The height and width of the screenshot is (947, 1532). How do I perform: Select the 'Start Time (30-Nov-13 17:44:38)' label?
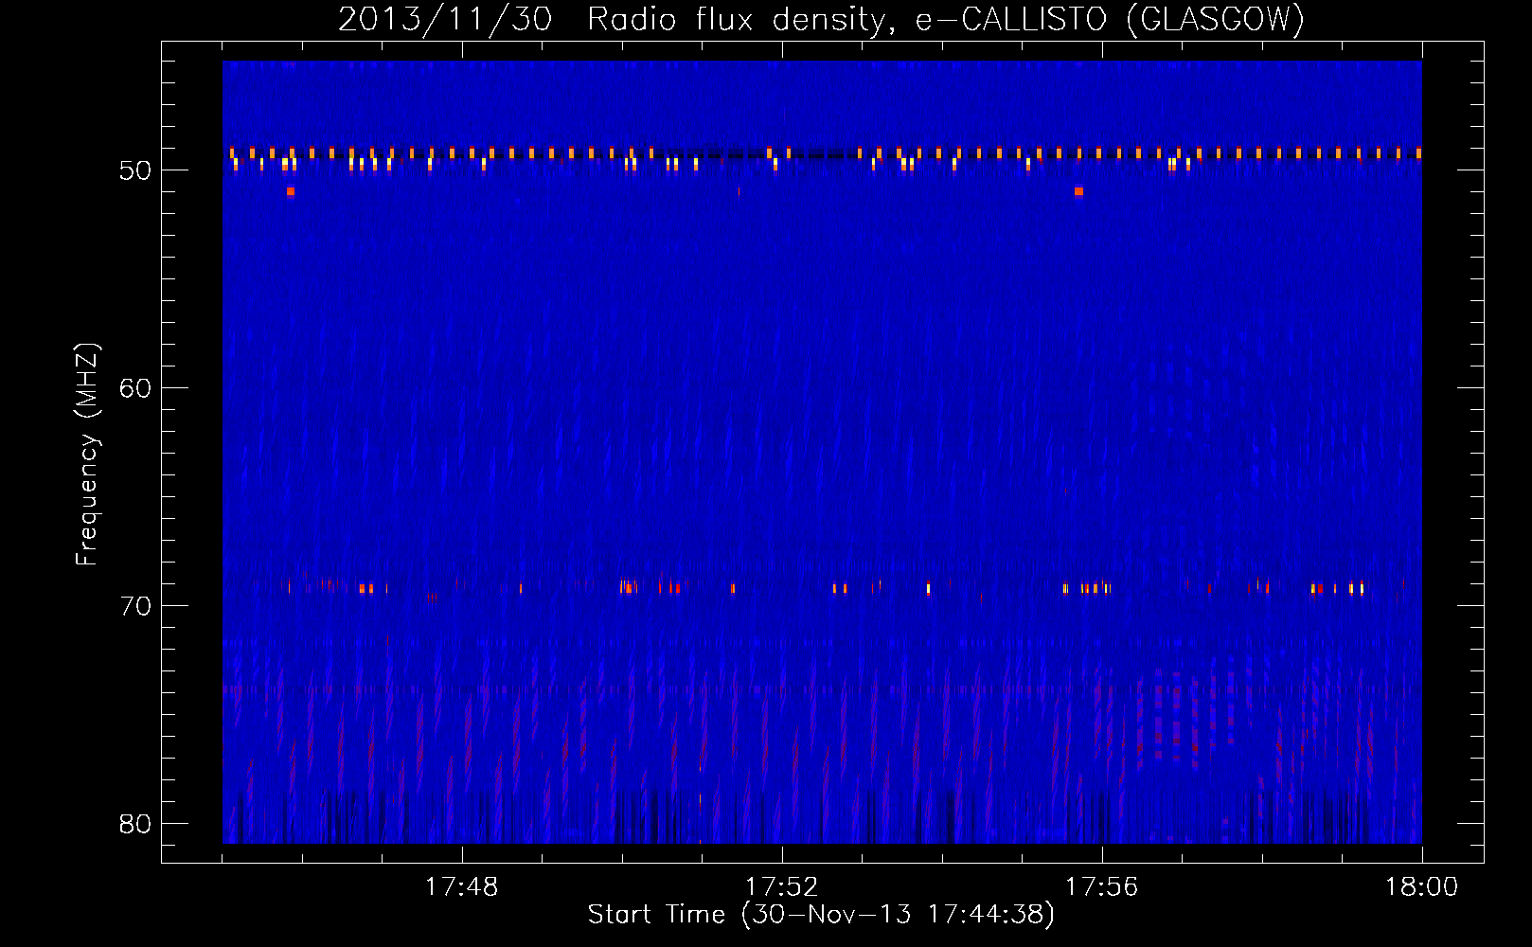point(821,915)
